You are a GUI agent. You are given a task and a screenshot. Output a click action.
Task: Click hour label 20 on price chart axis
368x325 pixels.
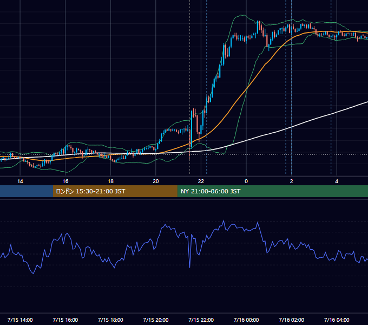pos(156,181)
